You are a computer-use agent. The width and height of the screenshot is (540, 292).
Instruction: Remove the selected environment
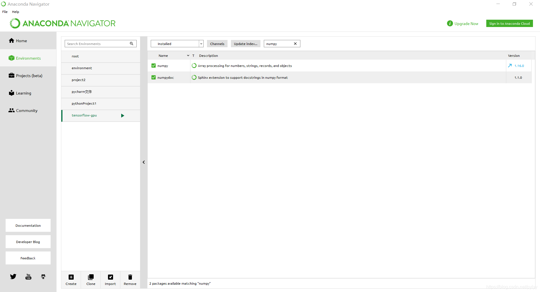(130, 280)
